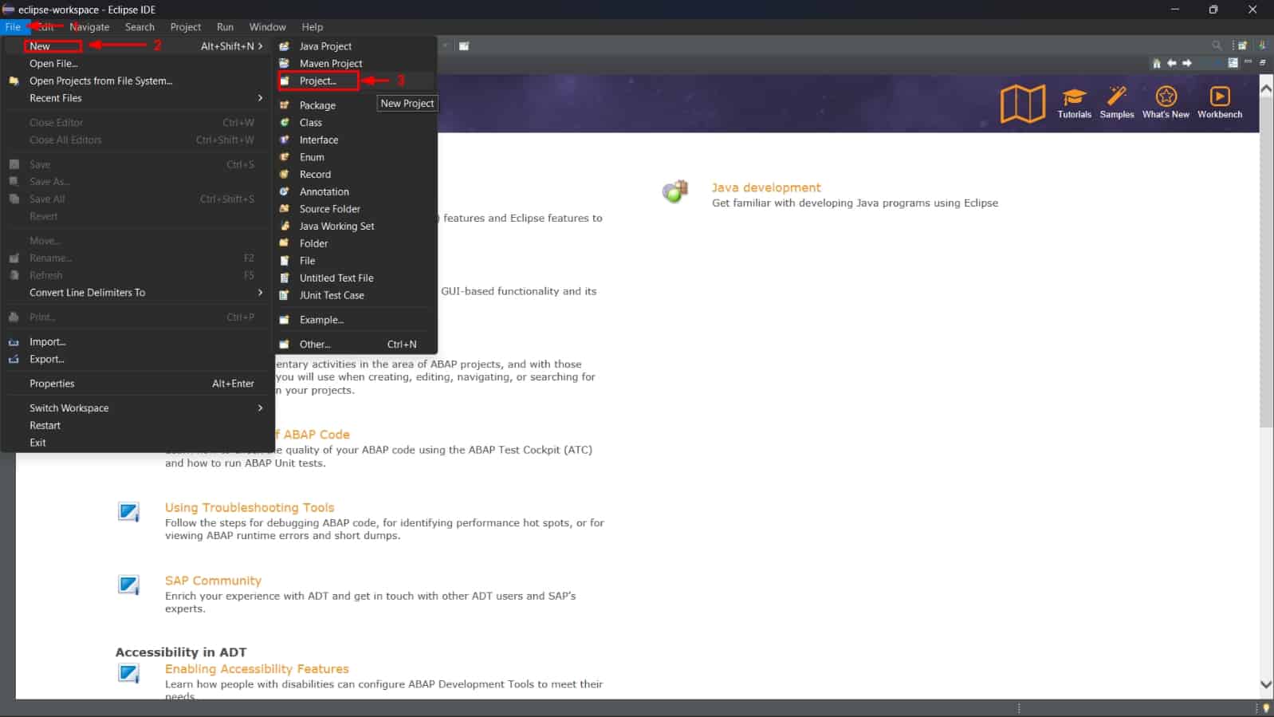Select Maven Project menu entry

[331, 64]
